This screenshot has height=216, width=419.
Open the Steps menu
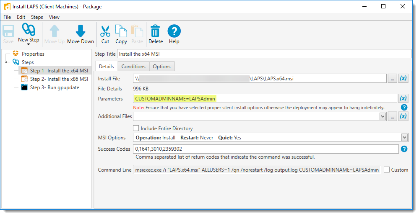point(37,17)
